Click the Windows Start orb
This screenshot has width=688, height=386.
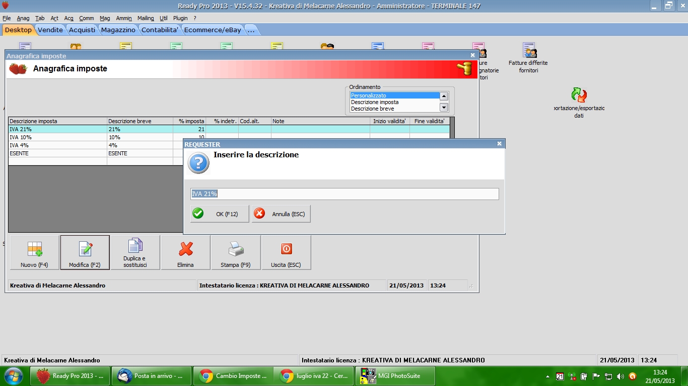pyautogui.click(x=13, y=376)
